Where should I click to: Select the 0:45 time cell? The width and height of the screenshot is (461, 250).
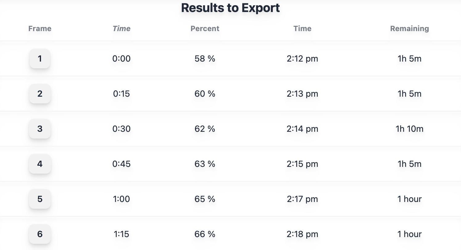[x=122, y=164]
